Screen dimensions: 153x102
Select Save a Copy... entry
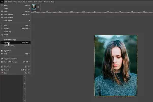[16, 32]
